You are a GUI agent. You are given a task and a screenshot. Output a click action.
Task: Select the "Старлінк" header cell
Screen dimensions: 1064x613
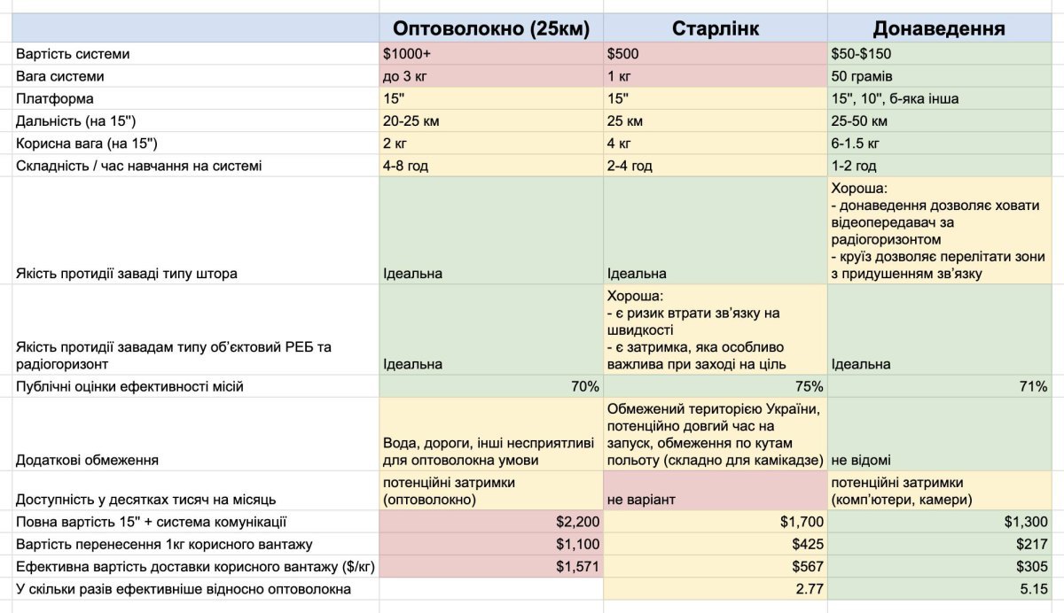715,27
